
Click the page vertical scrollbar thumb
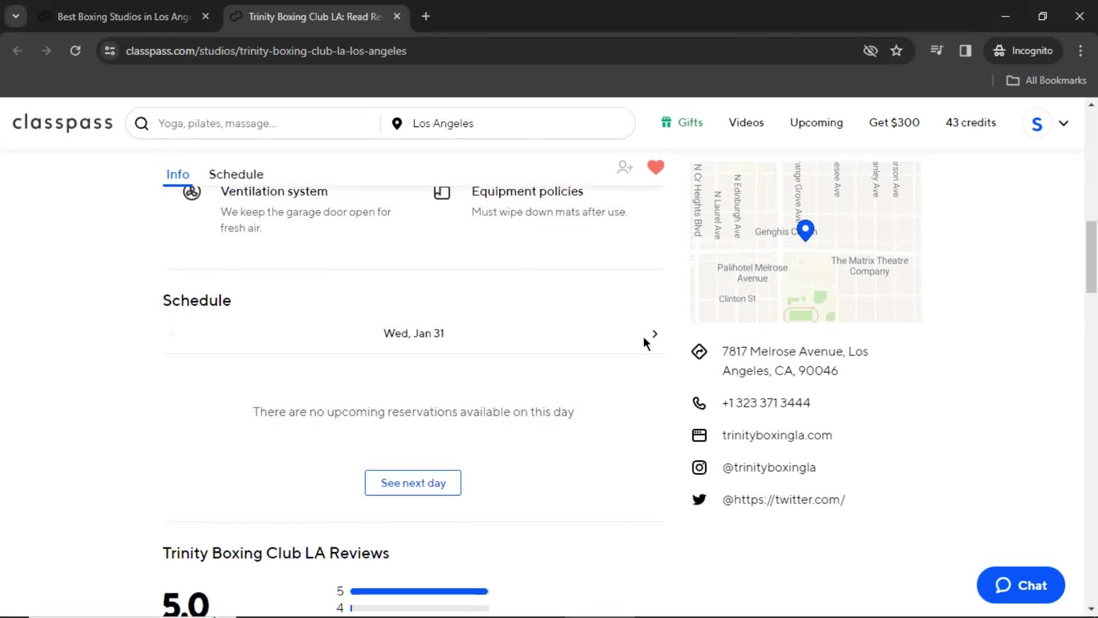(1091, 257)
